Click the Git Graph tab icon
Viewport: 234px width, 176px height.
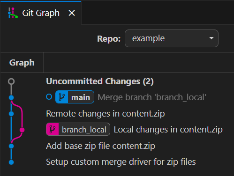(13, 13)
